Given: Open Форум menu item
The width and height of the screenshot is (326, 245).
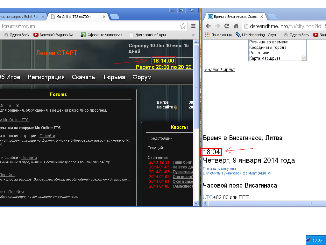Looking at the screenshot, I should [x=142, y=77].
